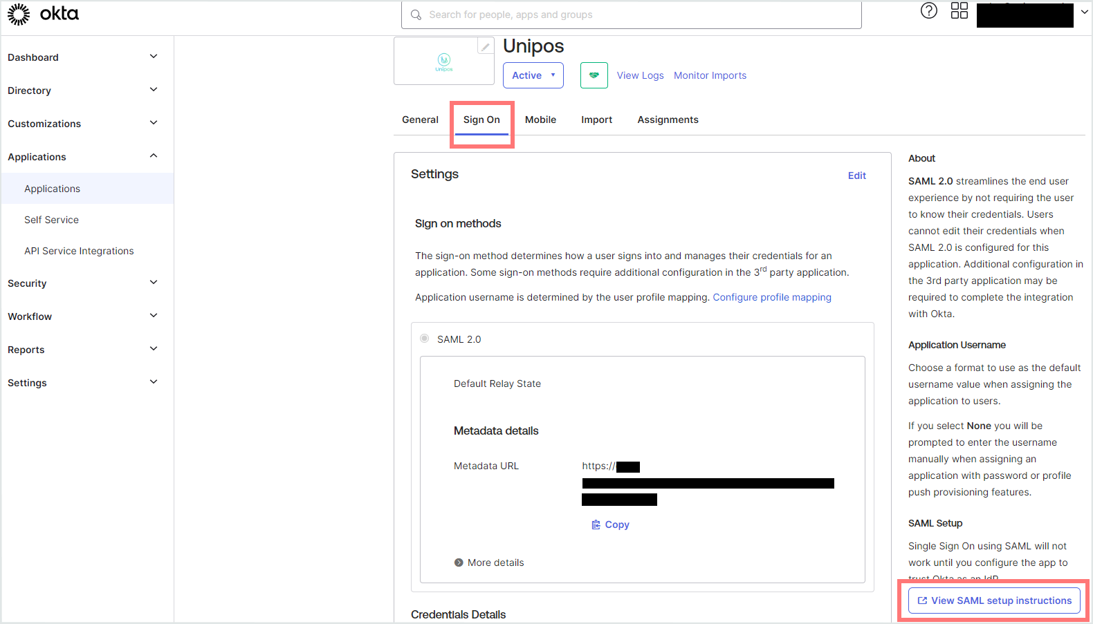Click the Sign on methods heading
This screenshot has width=1093, height=624.
pos(458,223)
